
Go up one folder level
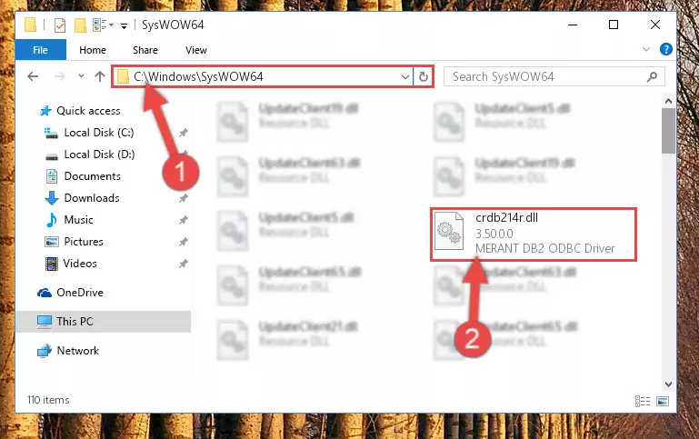(x=100, y=76)
